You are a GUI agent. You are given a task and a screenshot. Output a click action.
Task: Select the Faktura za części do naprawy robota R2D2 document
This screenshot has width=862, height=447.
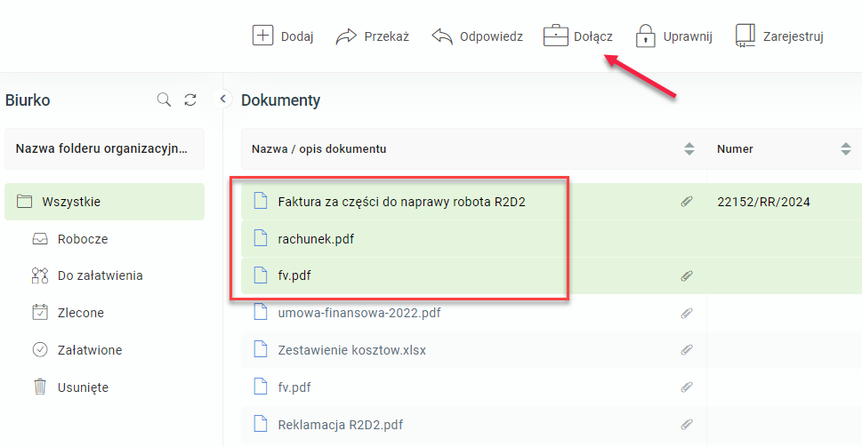click(x=401, y=202)
